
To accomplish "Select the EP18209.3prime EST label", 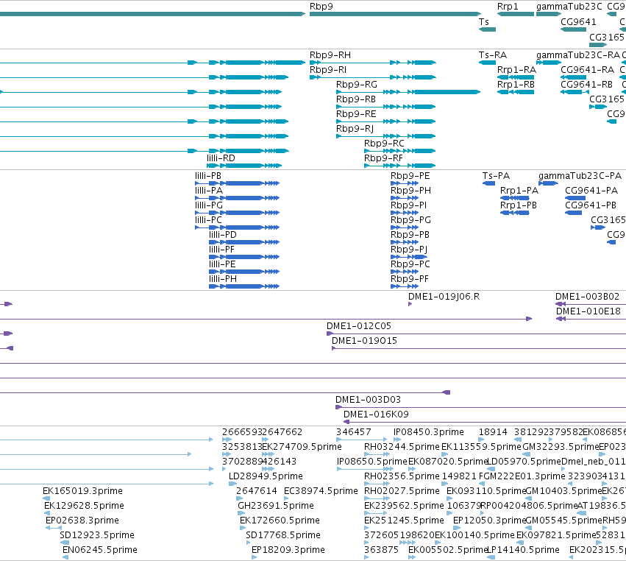I will [288, 550].
